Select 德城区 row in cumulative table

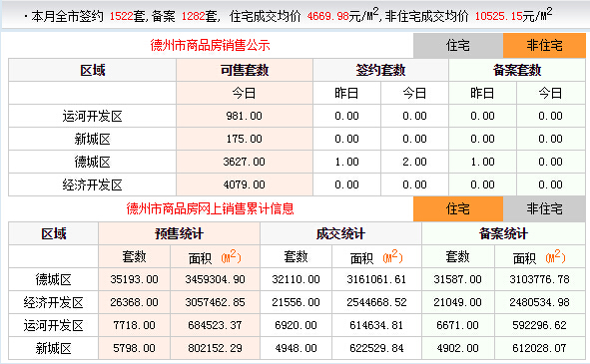[x=296, y=279]
